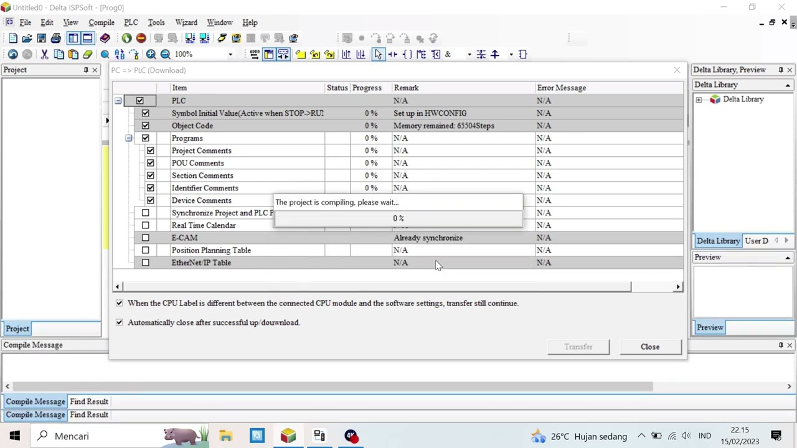Click the Undo arrow icon
797x448 pixels.
(x=12, y=55)
